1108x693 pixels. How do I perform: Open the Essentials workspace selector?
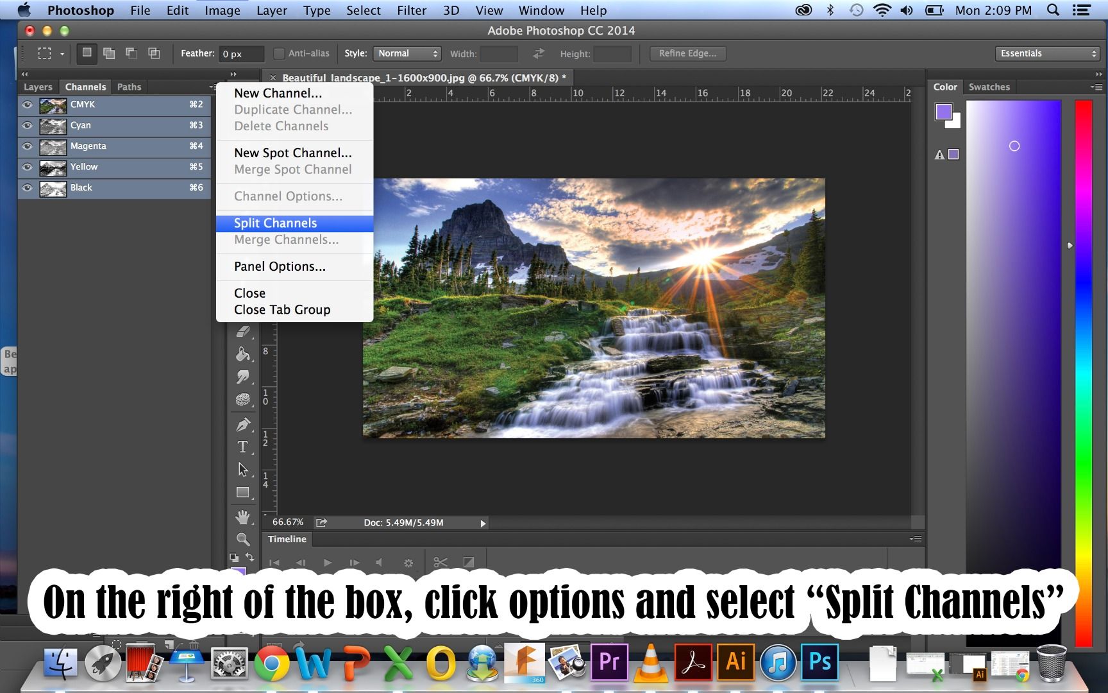click(1046, 53)
